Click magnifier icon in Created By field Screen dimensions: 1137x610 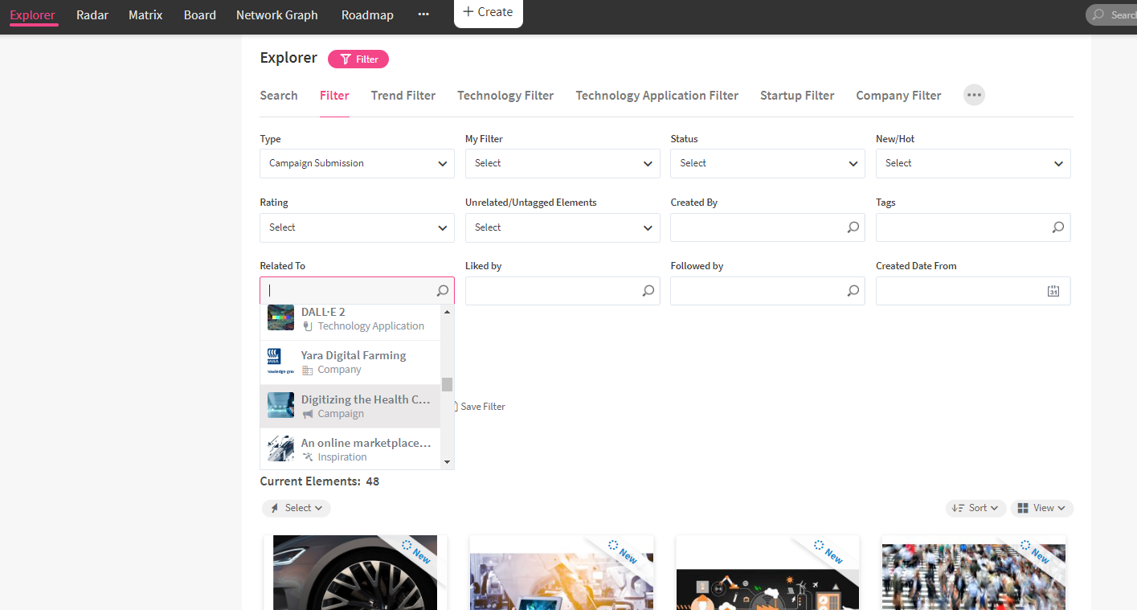coord(853,227)
